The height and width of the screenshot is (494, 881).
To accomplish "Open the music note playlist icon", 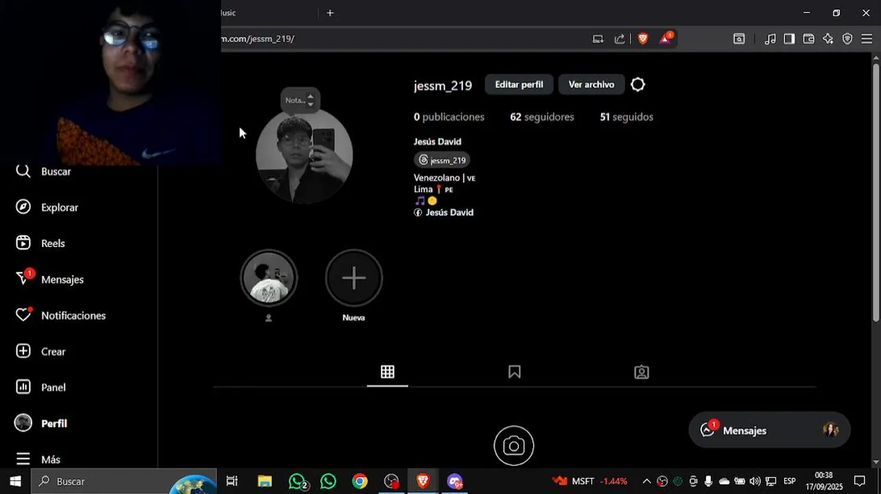I will [770, 39].
